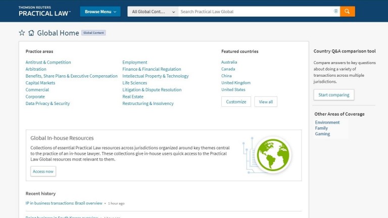Viewport: 388px width, 218px height.
Task: Open Family coverage area
Action: 321,128
